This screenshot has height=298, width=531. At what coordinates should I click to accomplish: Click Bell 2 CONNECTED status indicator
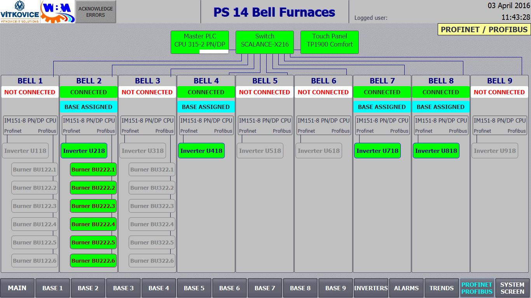point(89,92)
